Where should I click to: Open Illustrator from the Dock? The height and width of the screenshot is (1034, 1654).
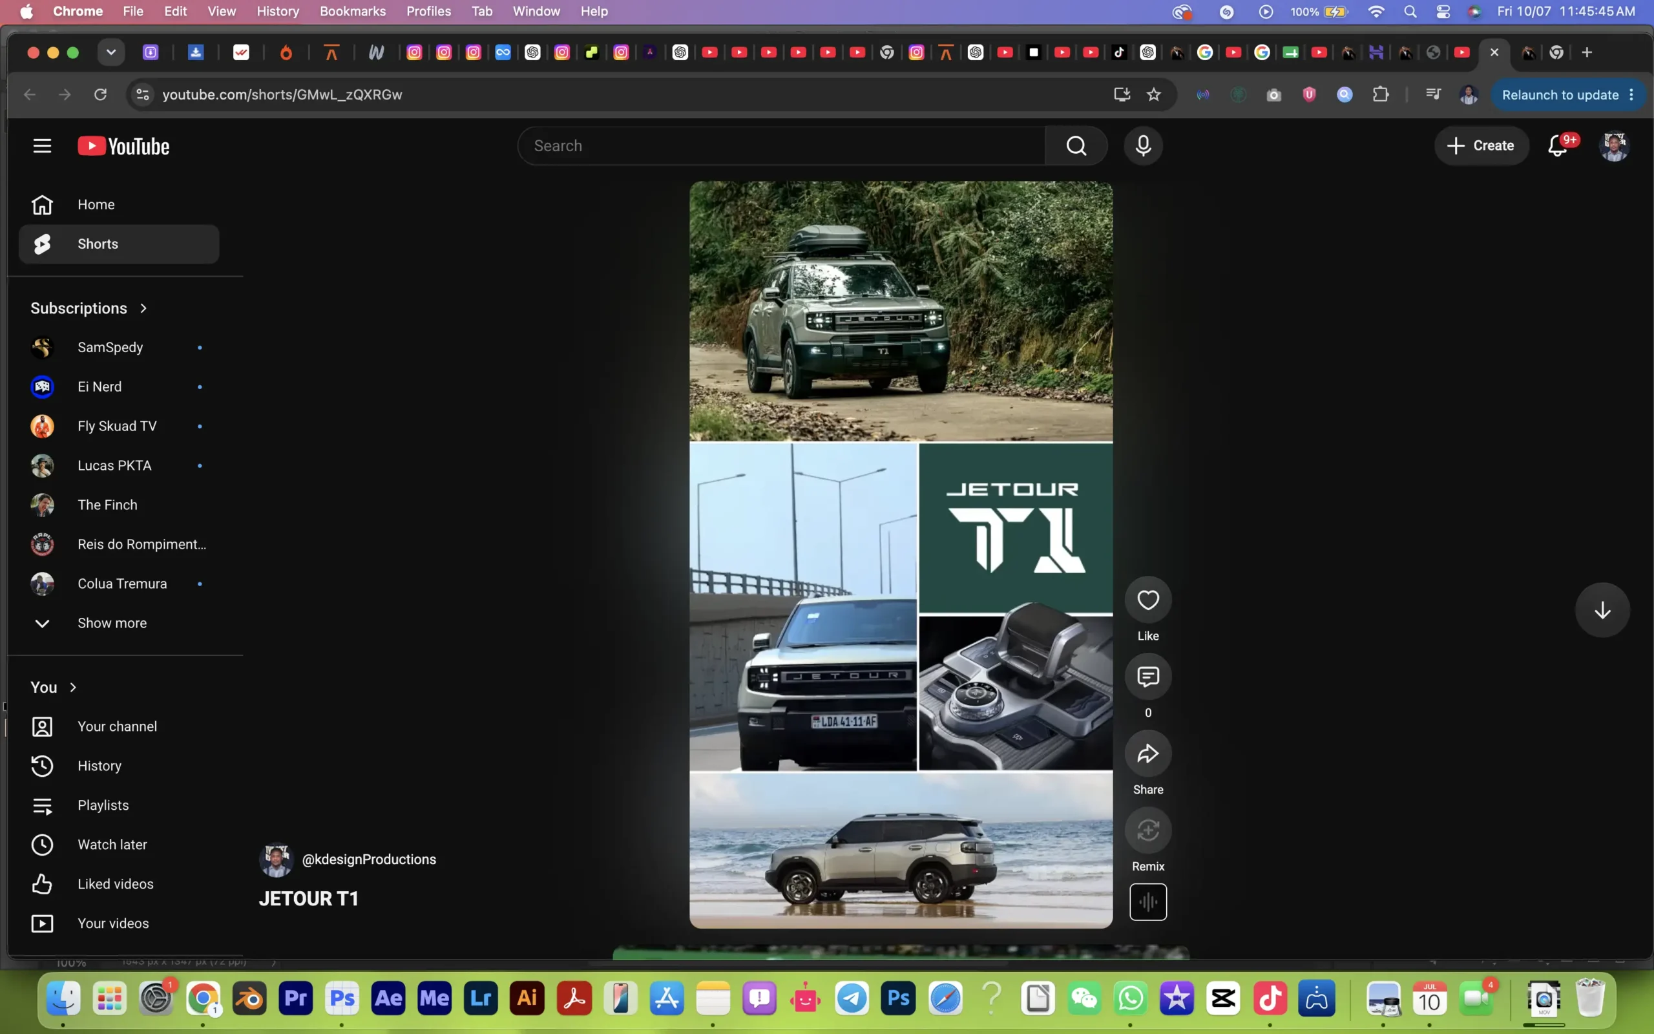(x=527, y=998)
